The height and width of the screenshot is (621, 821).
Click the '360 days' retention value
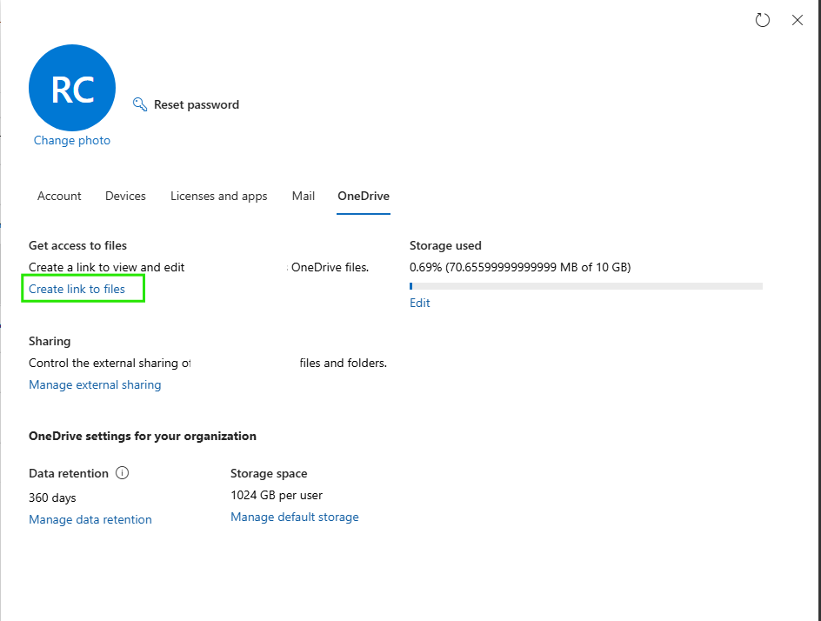point(52,497)
